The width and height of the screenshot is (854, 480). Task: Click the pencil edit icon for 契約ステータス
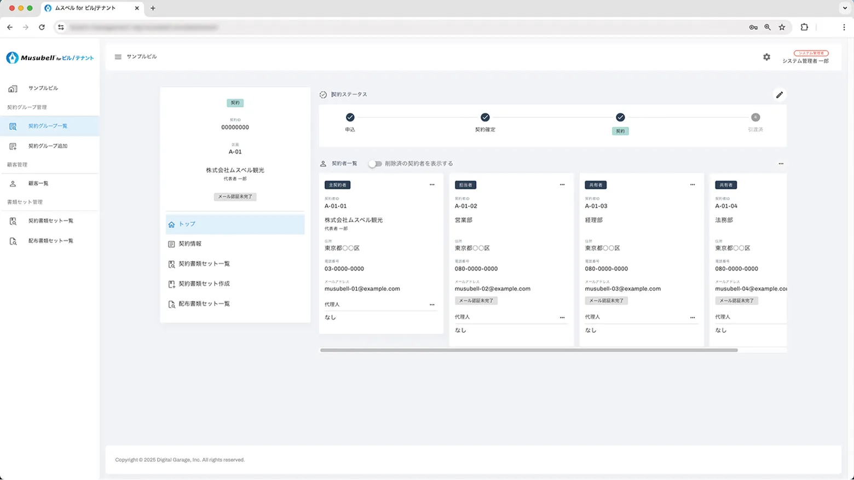coord(779,95)
